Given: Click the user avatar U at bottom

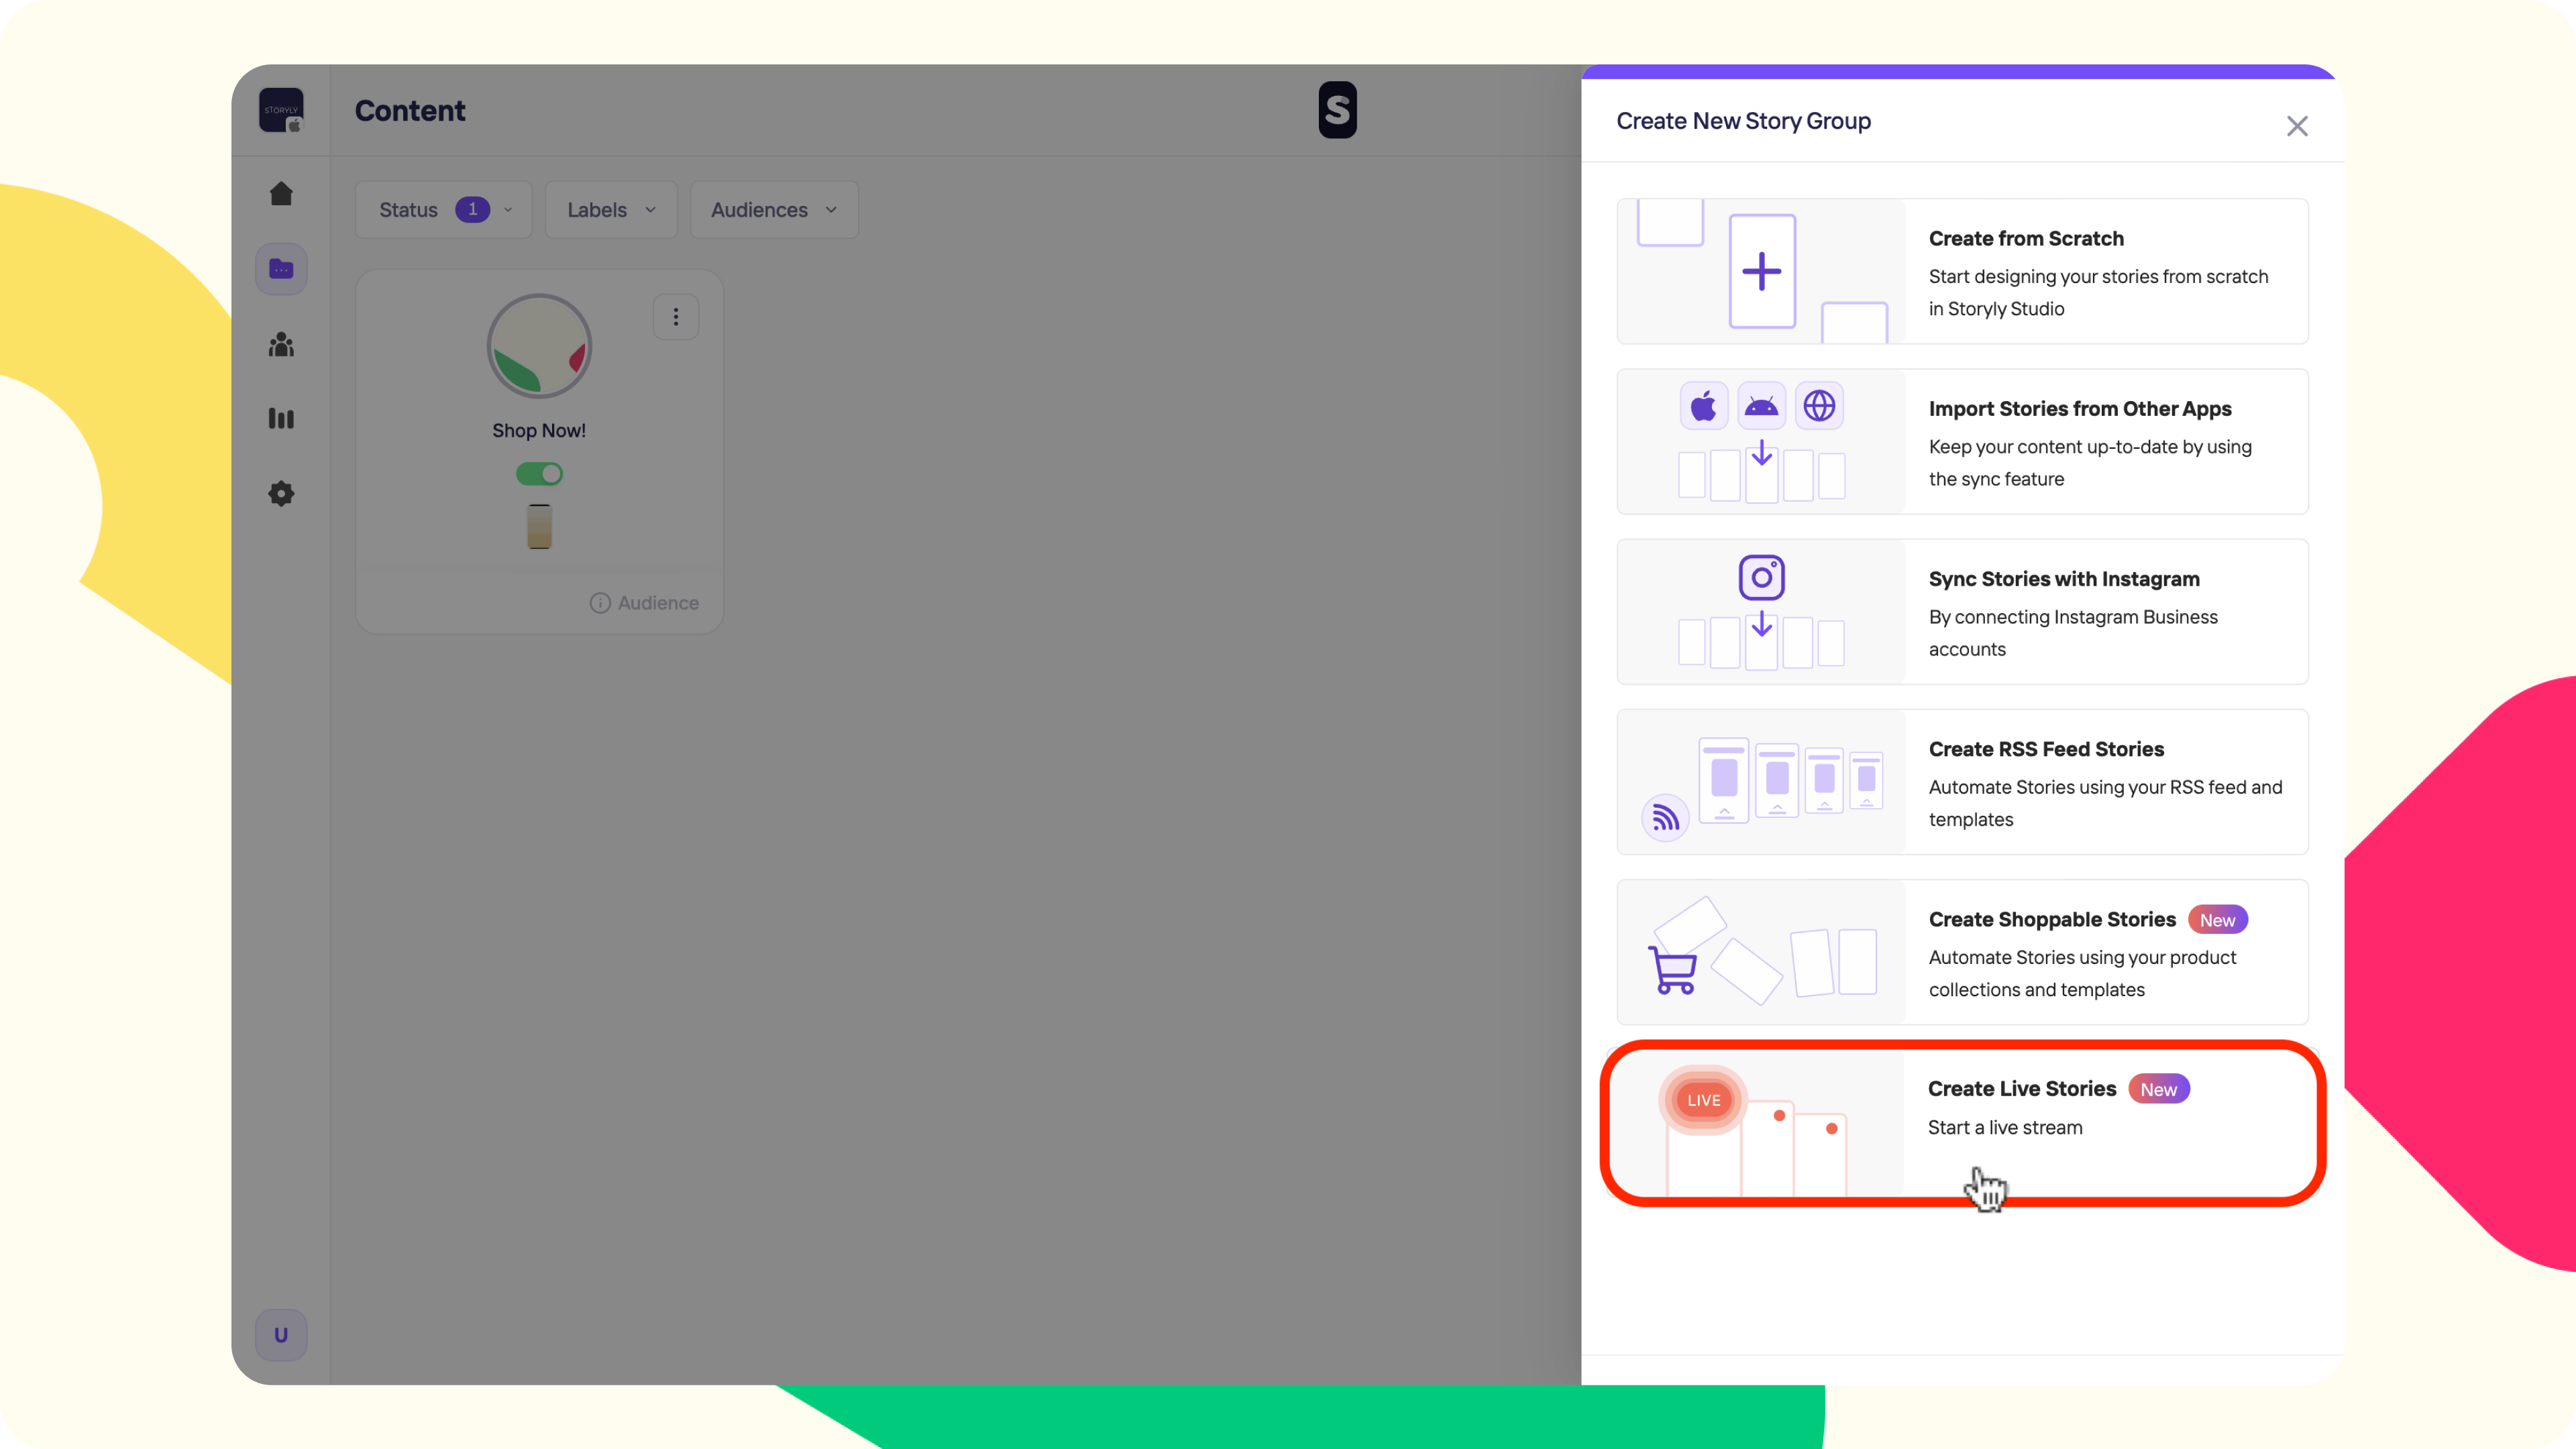Looking at the screenshot, I should (281, 1335).
